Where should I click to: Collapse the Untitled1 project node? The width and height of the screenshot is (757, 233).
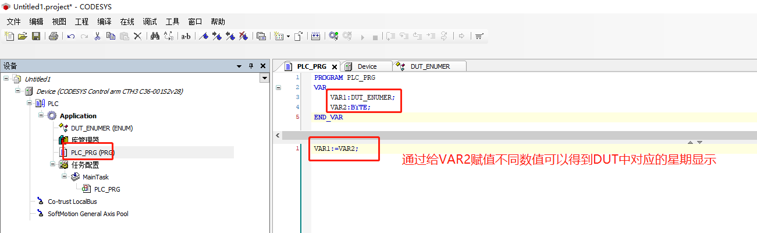pos(6,79)
